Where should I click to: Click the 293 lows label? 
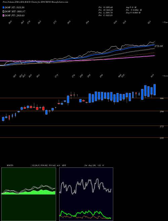coord(89,76)
